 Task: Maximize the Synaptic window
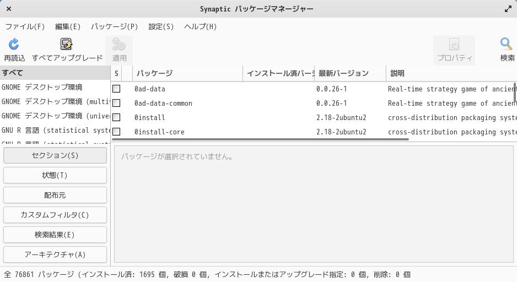[508, 9]
